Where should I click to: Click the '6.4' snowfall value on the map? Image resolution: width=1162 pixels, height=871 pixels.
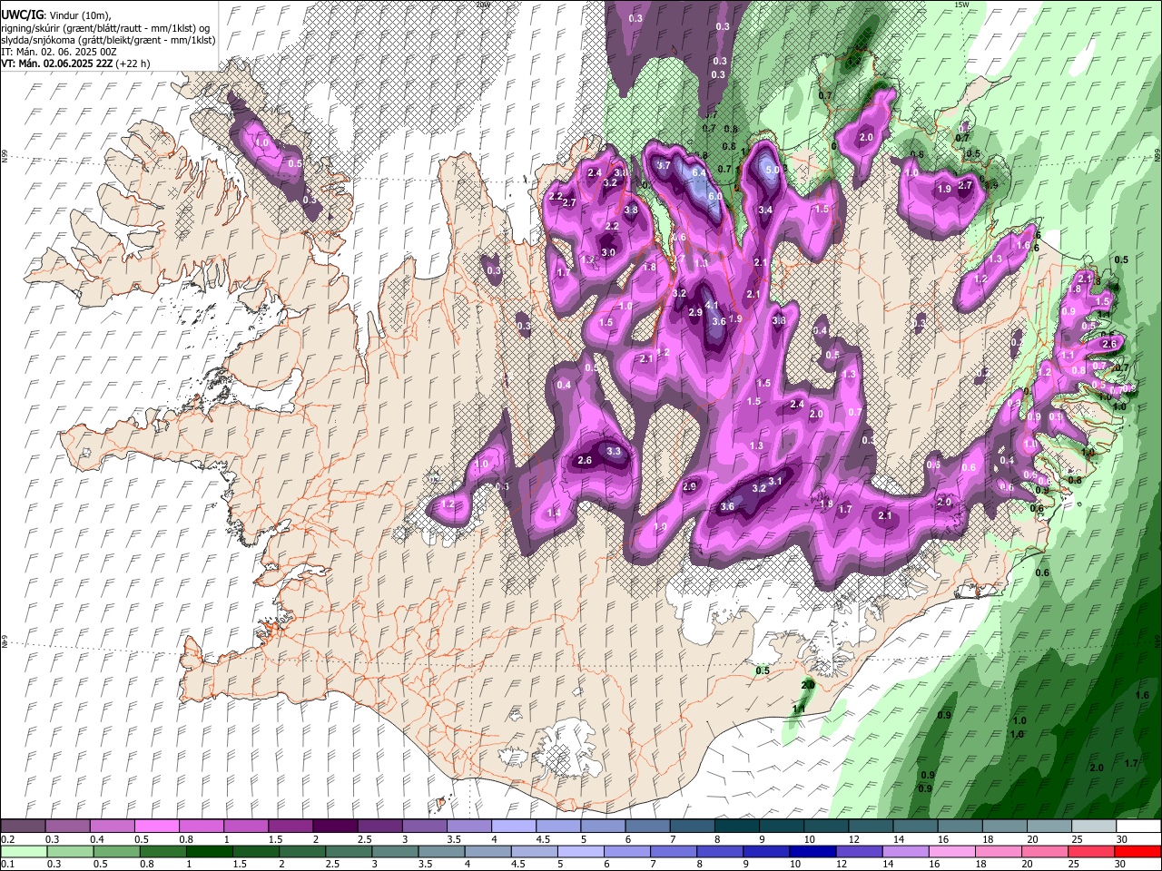click(699, 172)
